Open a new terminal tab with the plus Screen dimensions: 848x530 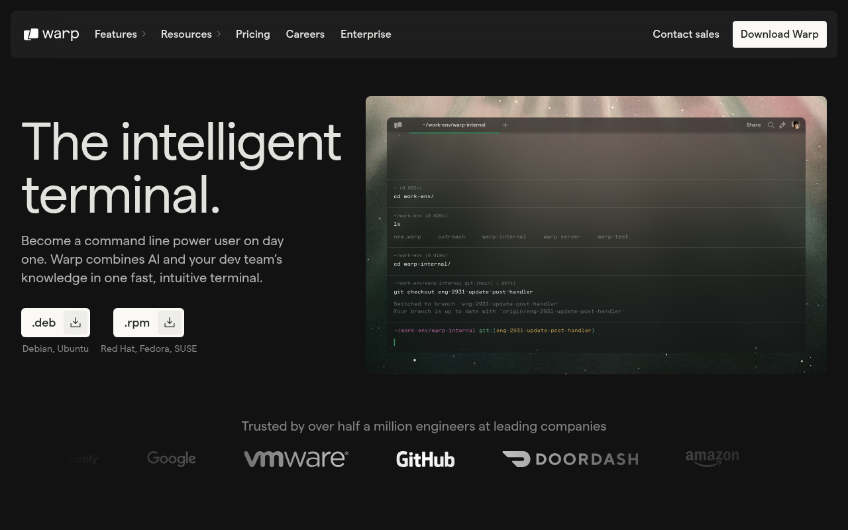[505, 125]
